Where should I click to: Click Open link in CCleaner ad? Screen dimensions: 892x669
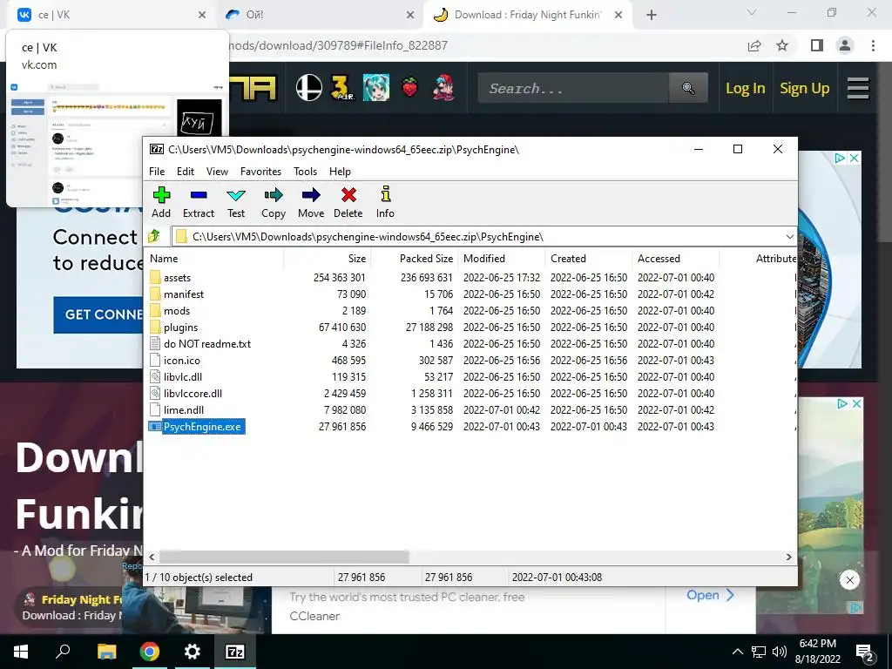710,595
